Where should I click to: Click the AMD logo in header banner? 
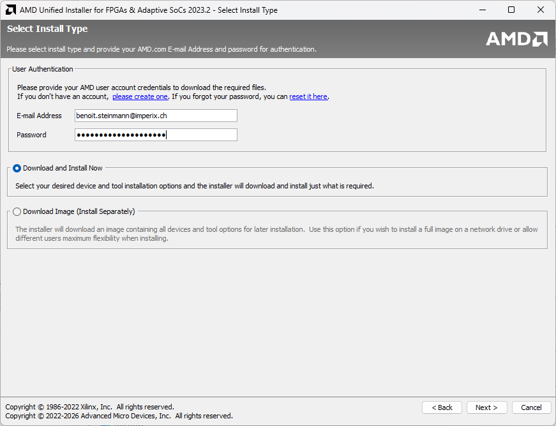click(x=516, y=39)
